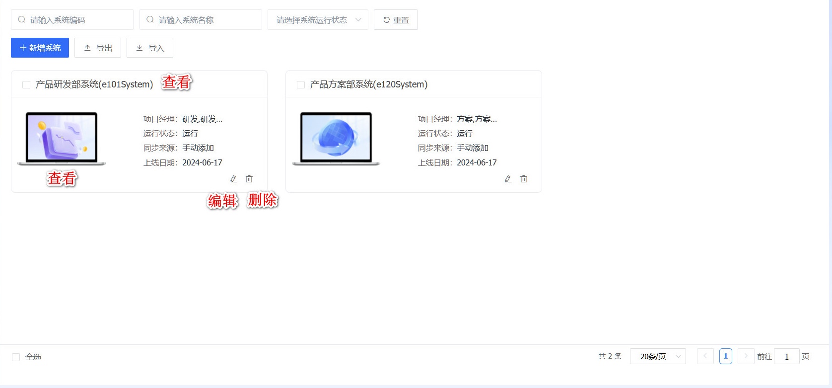This screenshot has height=388, width=832.
Task: Click project manager value 研发,研发...
Action: click(203, 119)
